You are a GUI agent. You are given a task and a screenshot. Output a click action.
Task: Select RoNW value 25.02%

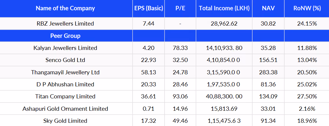[307, 85]
